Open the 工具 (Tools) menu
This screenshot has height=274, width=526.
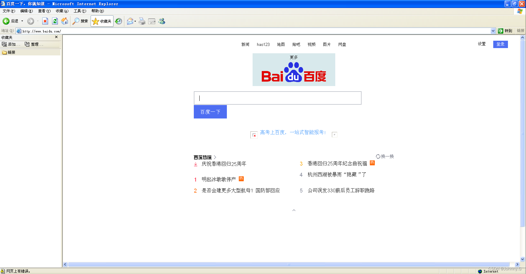click(x=80, y=11)
